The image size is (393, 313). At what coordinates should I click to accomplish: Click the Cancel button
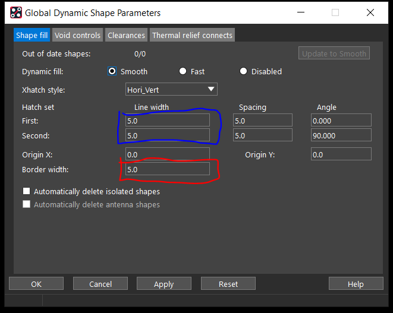click(100, 284)
